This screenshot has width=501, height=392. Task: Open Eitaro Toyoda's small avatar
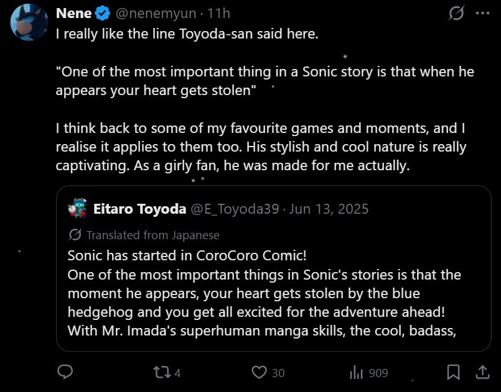(78, 209)
